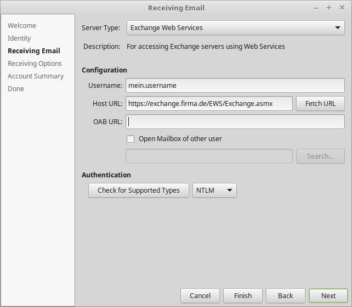Viewport: 352px width, 307px height.
Task: Go to Account Summary step
Action: [36, 76]
